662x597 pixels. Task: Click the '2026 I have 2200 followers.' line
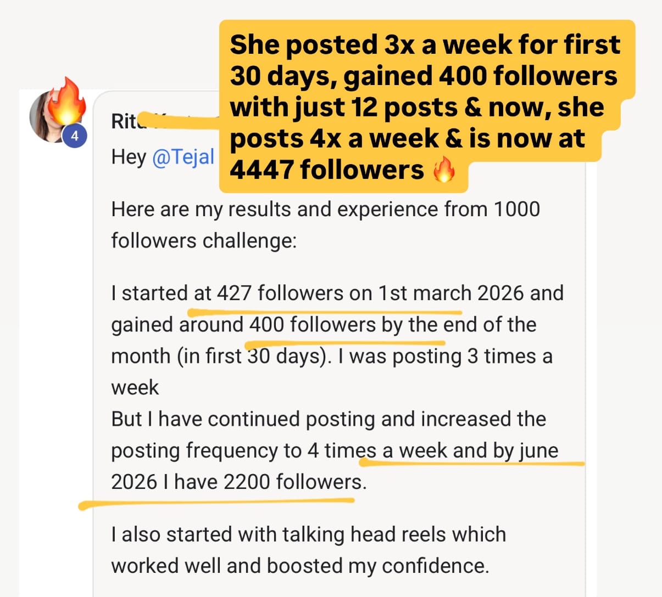point(239,482)
